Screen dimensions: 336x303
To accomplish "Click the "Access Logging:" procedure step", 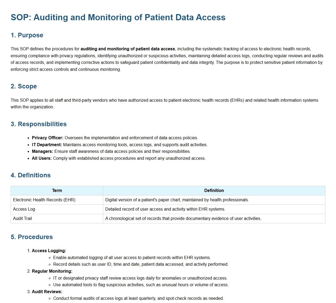I will (49, 251).
